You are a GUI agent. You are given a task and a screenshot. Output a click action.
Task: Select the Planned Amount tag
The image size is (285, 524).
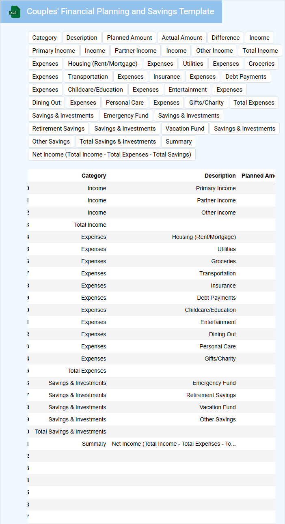tap(129, 38)
